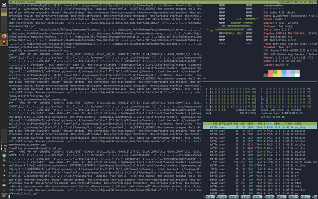318x199 pixels.
Task: Select the htop process row PID 2448
Action: [260, 183]
